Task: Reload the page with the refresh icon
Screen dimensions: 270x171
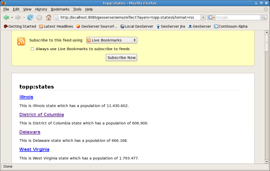Action: [30, 17]
